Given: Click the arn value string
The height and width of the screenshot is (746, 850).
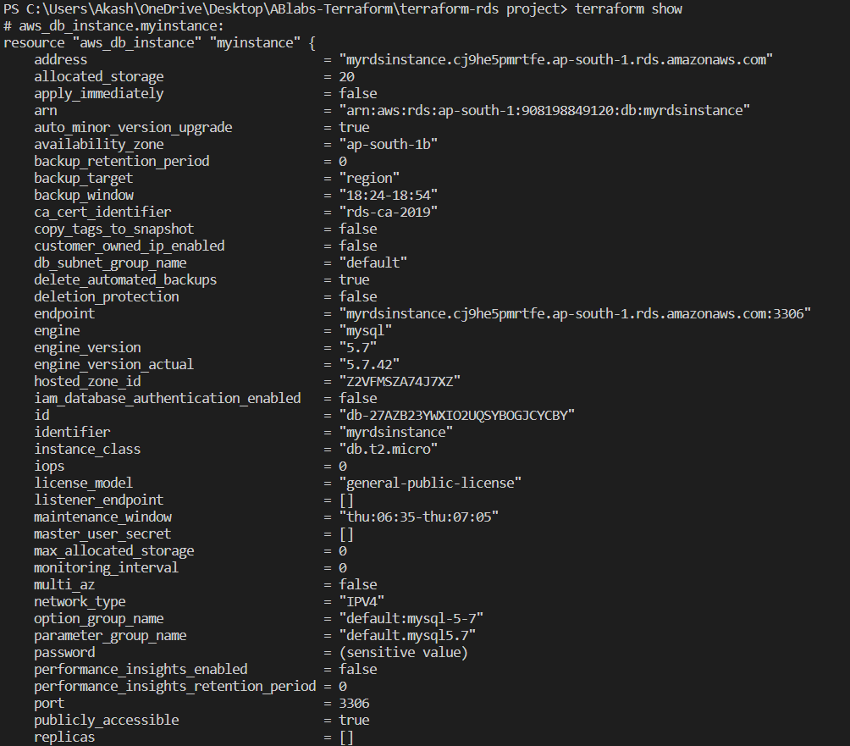Looking at the screenshot, I should pyautogui.click(x=545, y=111).
